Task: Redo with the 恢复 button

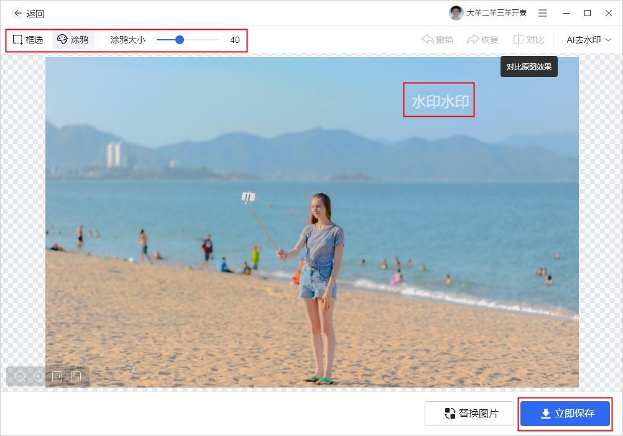Action: [482, 40]
